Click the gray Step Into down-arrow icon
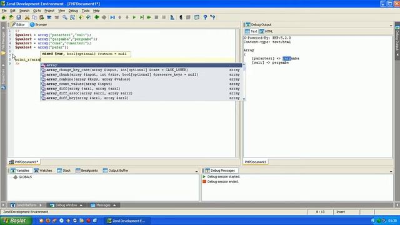Image resolution: width=400 pixels, height=225 pixels. pos(127,17)
